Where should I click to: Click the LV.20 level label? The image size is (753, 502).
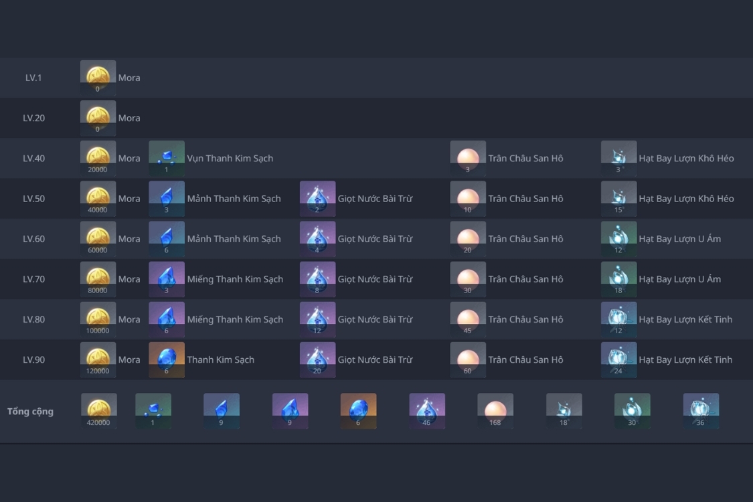click(x=33, y=118)
